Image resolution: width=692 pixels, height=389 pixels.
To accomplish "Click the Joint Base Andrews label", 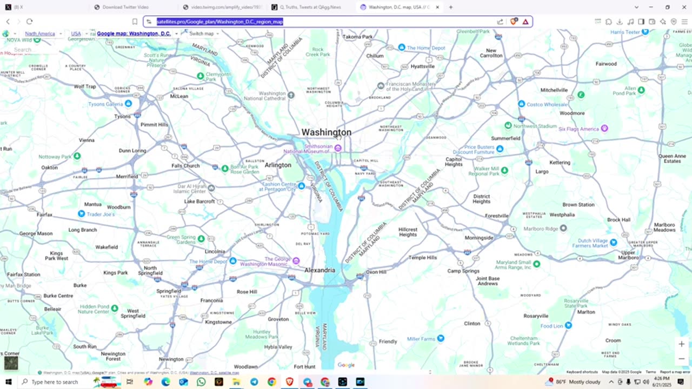I will (487, 281).
